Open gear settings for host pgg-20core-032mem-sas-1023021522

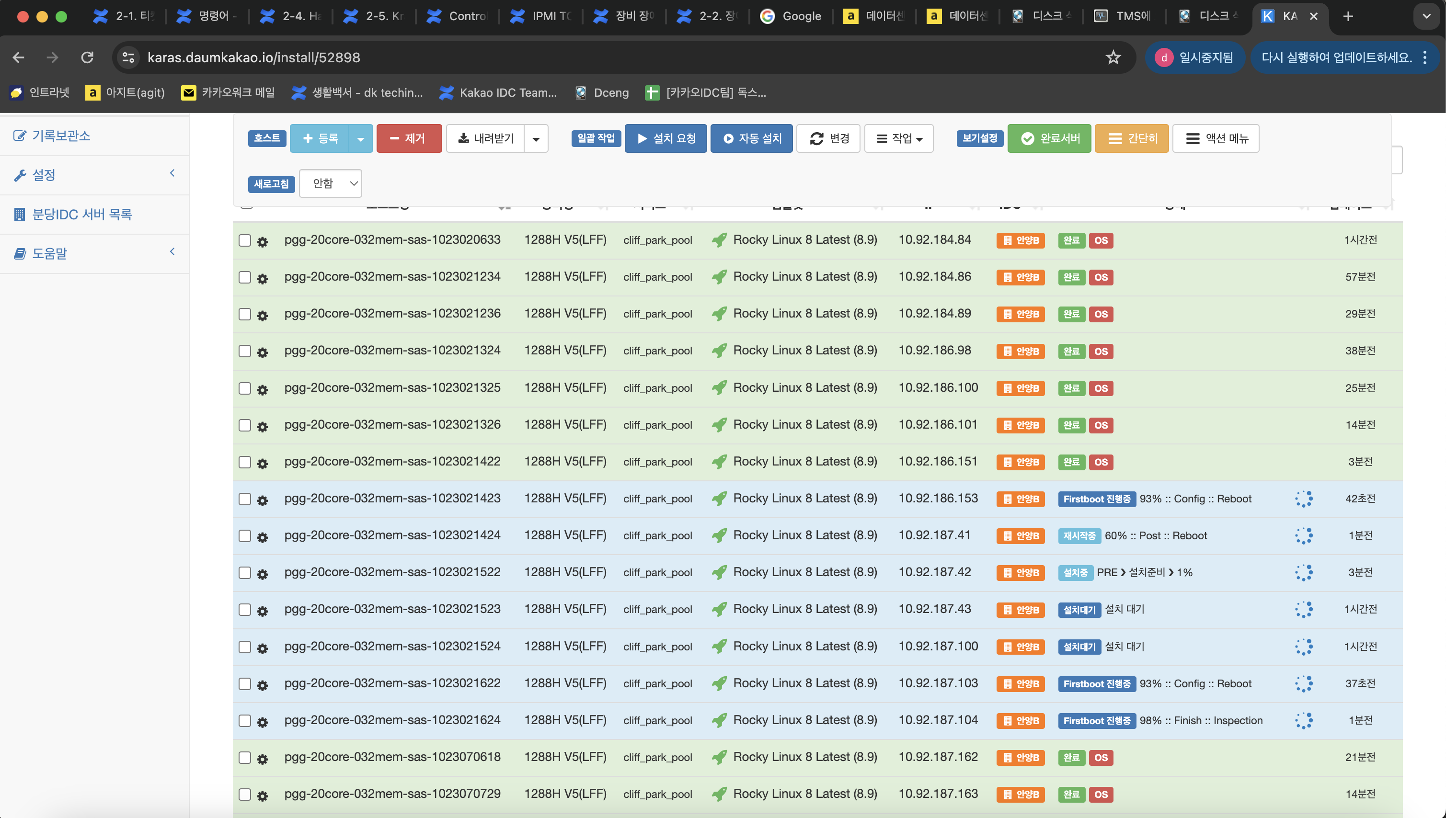(263, 574)
